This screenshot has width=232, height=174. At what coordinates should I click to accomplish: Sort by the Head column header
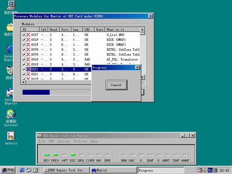click(x=54, y=30)
